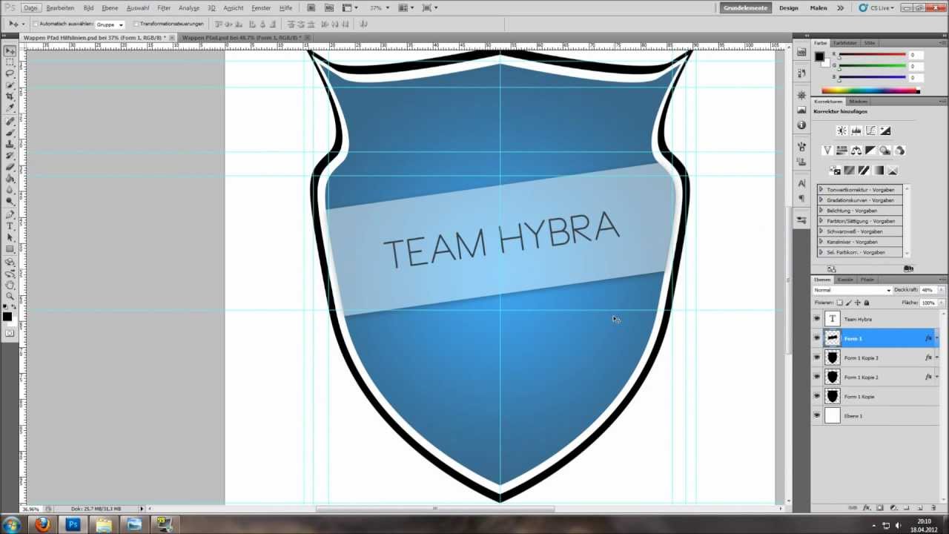Open Firefox from the Windows taskbar

coord(42,525)
